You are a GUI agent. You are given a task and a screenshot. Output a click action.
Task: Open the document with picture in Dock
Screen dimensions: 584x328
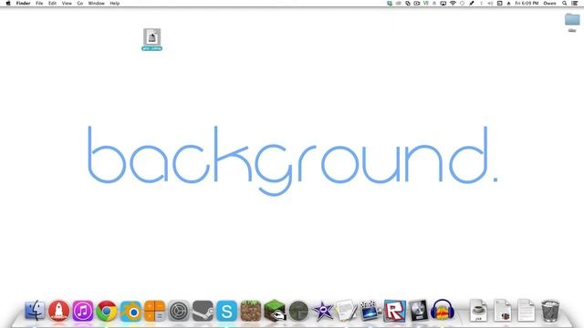click(503, 310)
